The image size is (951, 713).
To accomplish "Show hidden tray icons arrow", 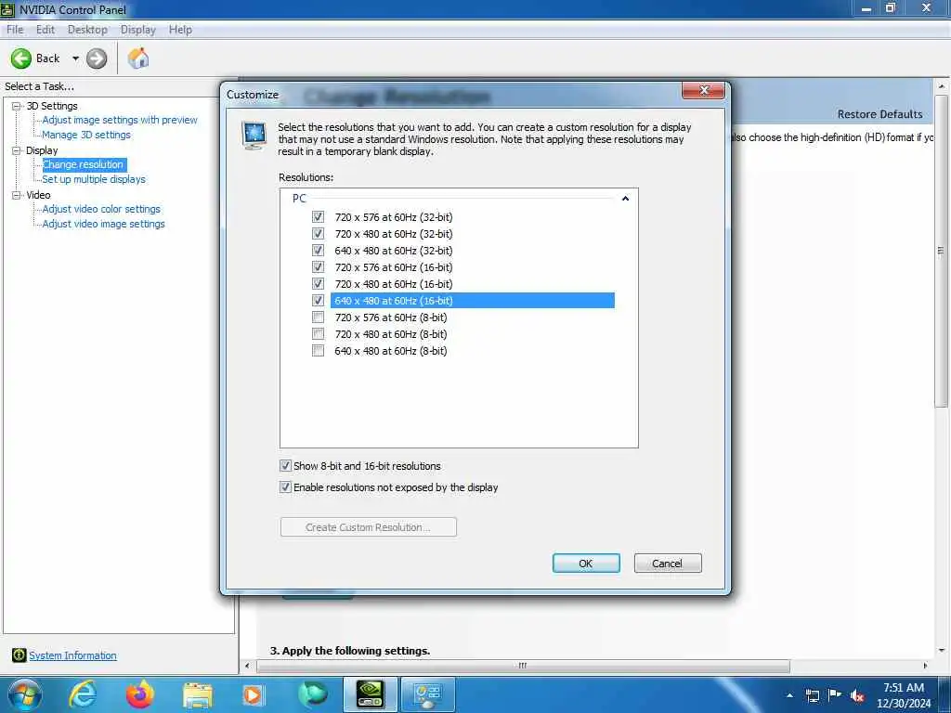I will point(789,695).
